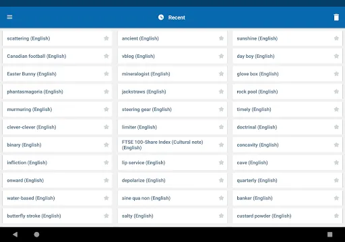This screenshot has width=345, height=242.
Task: Star the limiter entry
Action: coord(221,127)
